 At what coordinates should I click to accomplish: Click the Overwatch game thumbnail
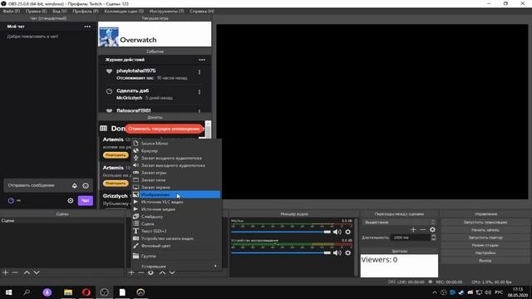point(109,37)
